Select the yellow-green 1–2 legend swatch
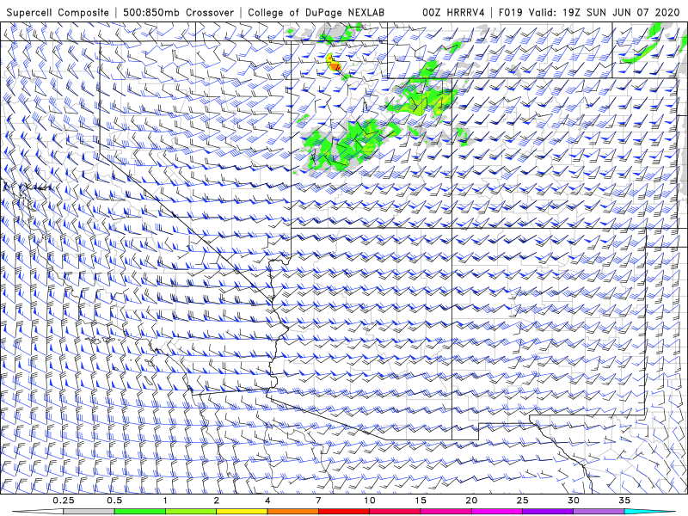The height and width of the screenshot is (516, 688). click(191, 512)
